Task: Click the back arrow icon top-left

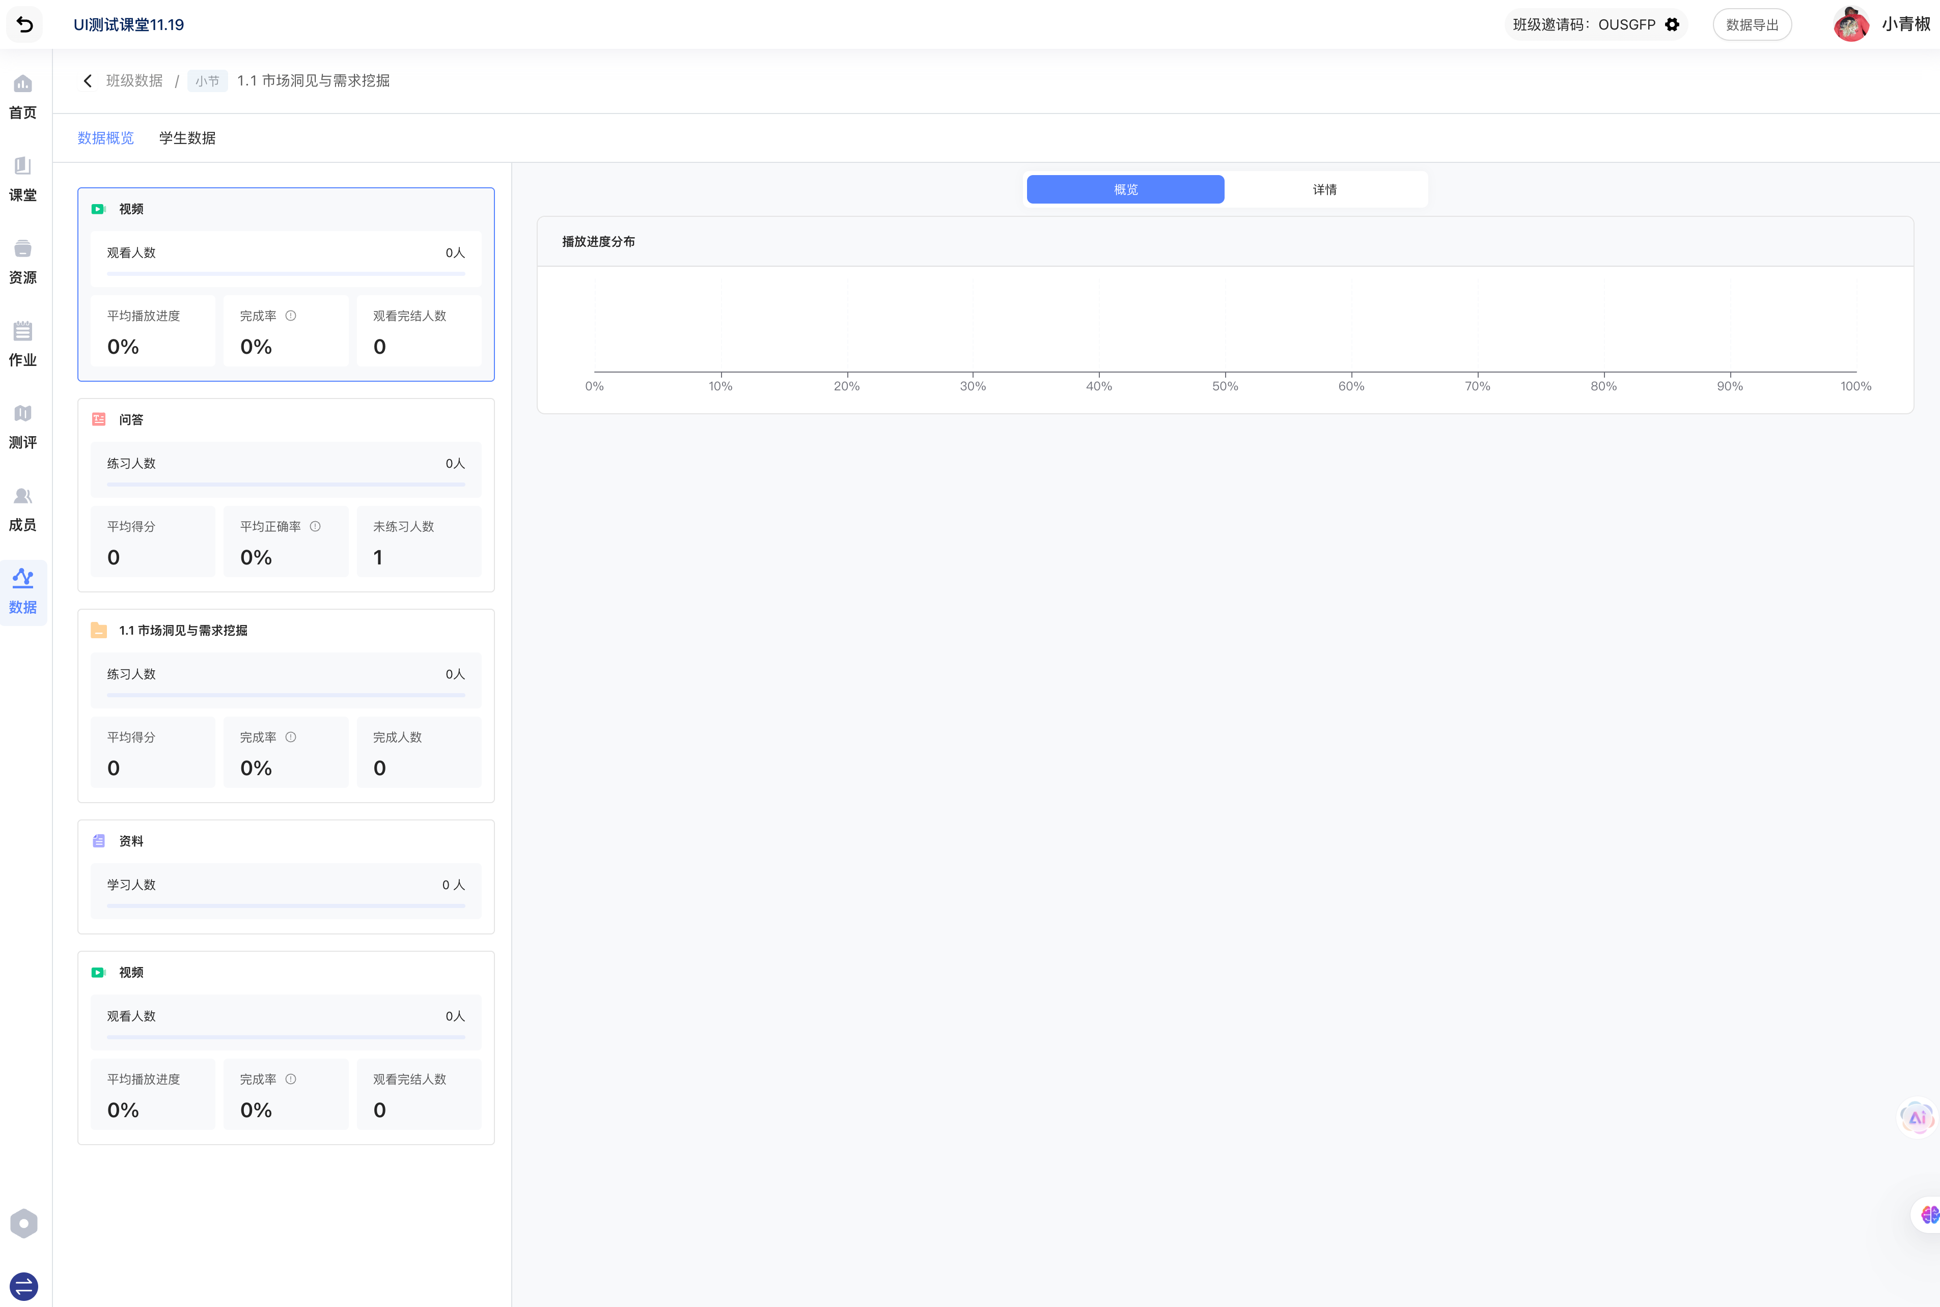Action: (24, 24)
